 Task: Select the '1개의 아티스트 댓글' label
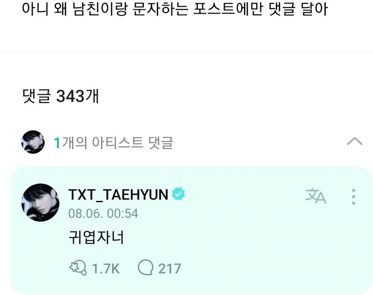(x=113, y=142)
